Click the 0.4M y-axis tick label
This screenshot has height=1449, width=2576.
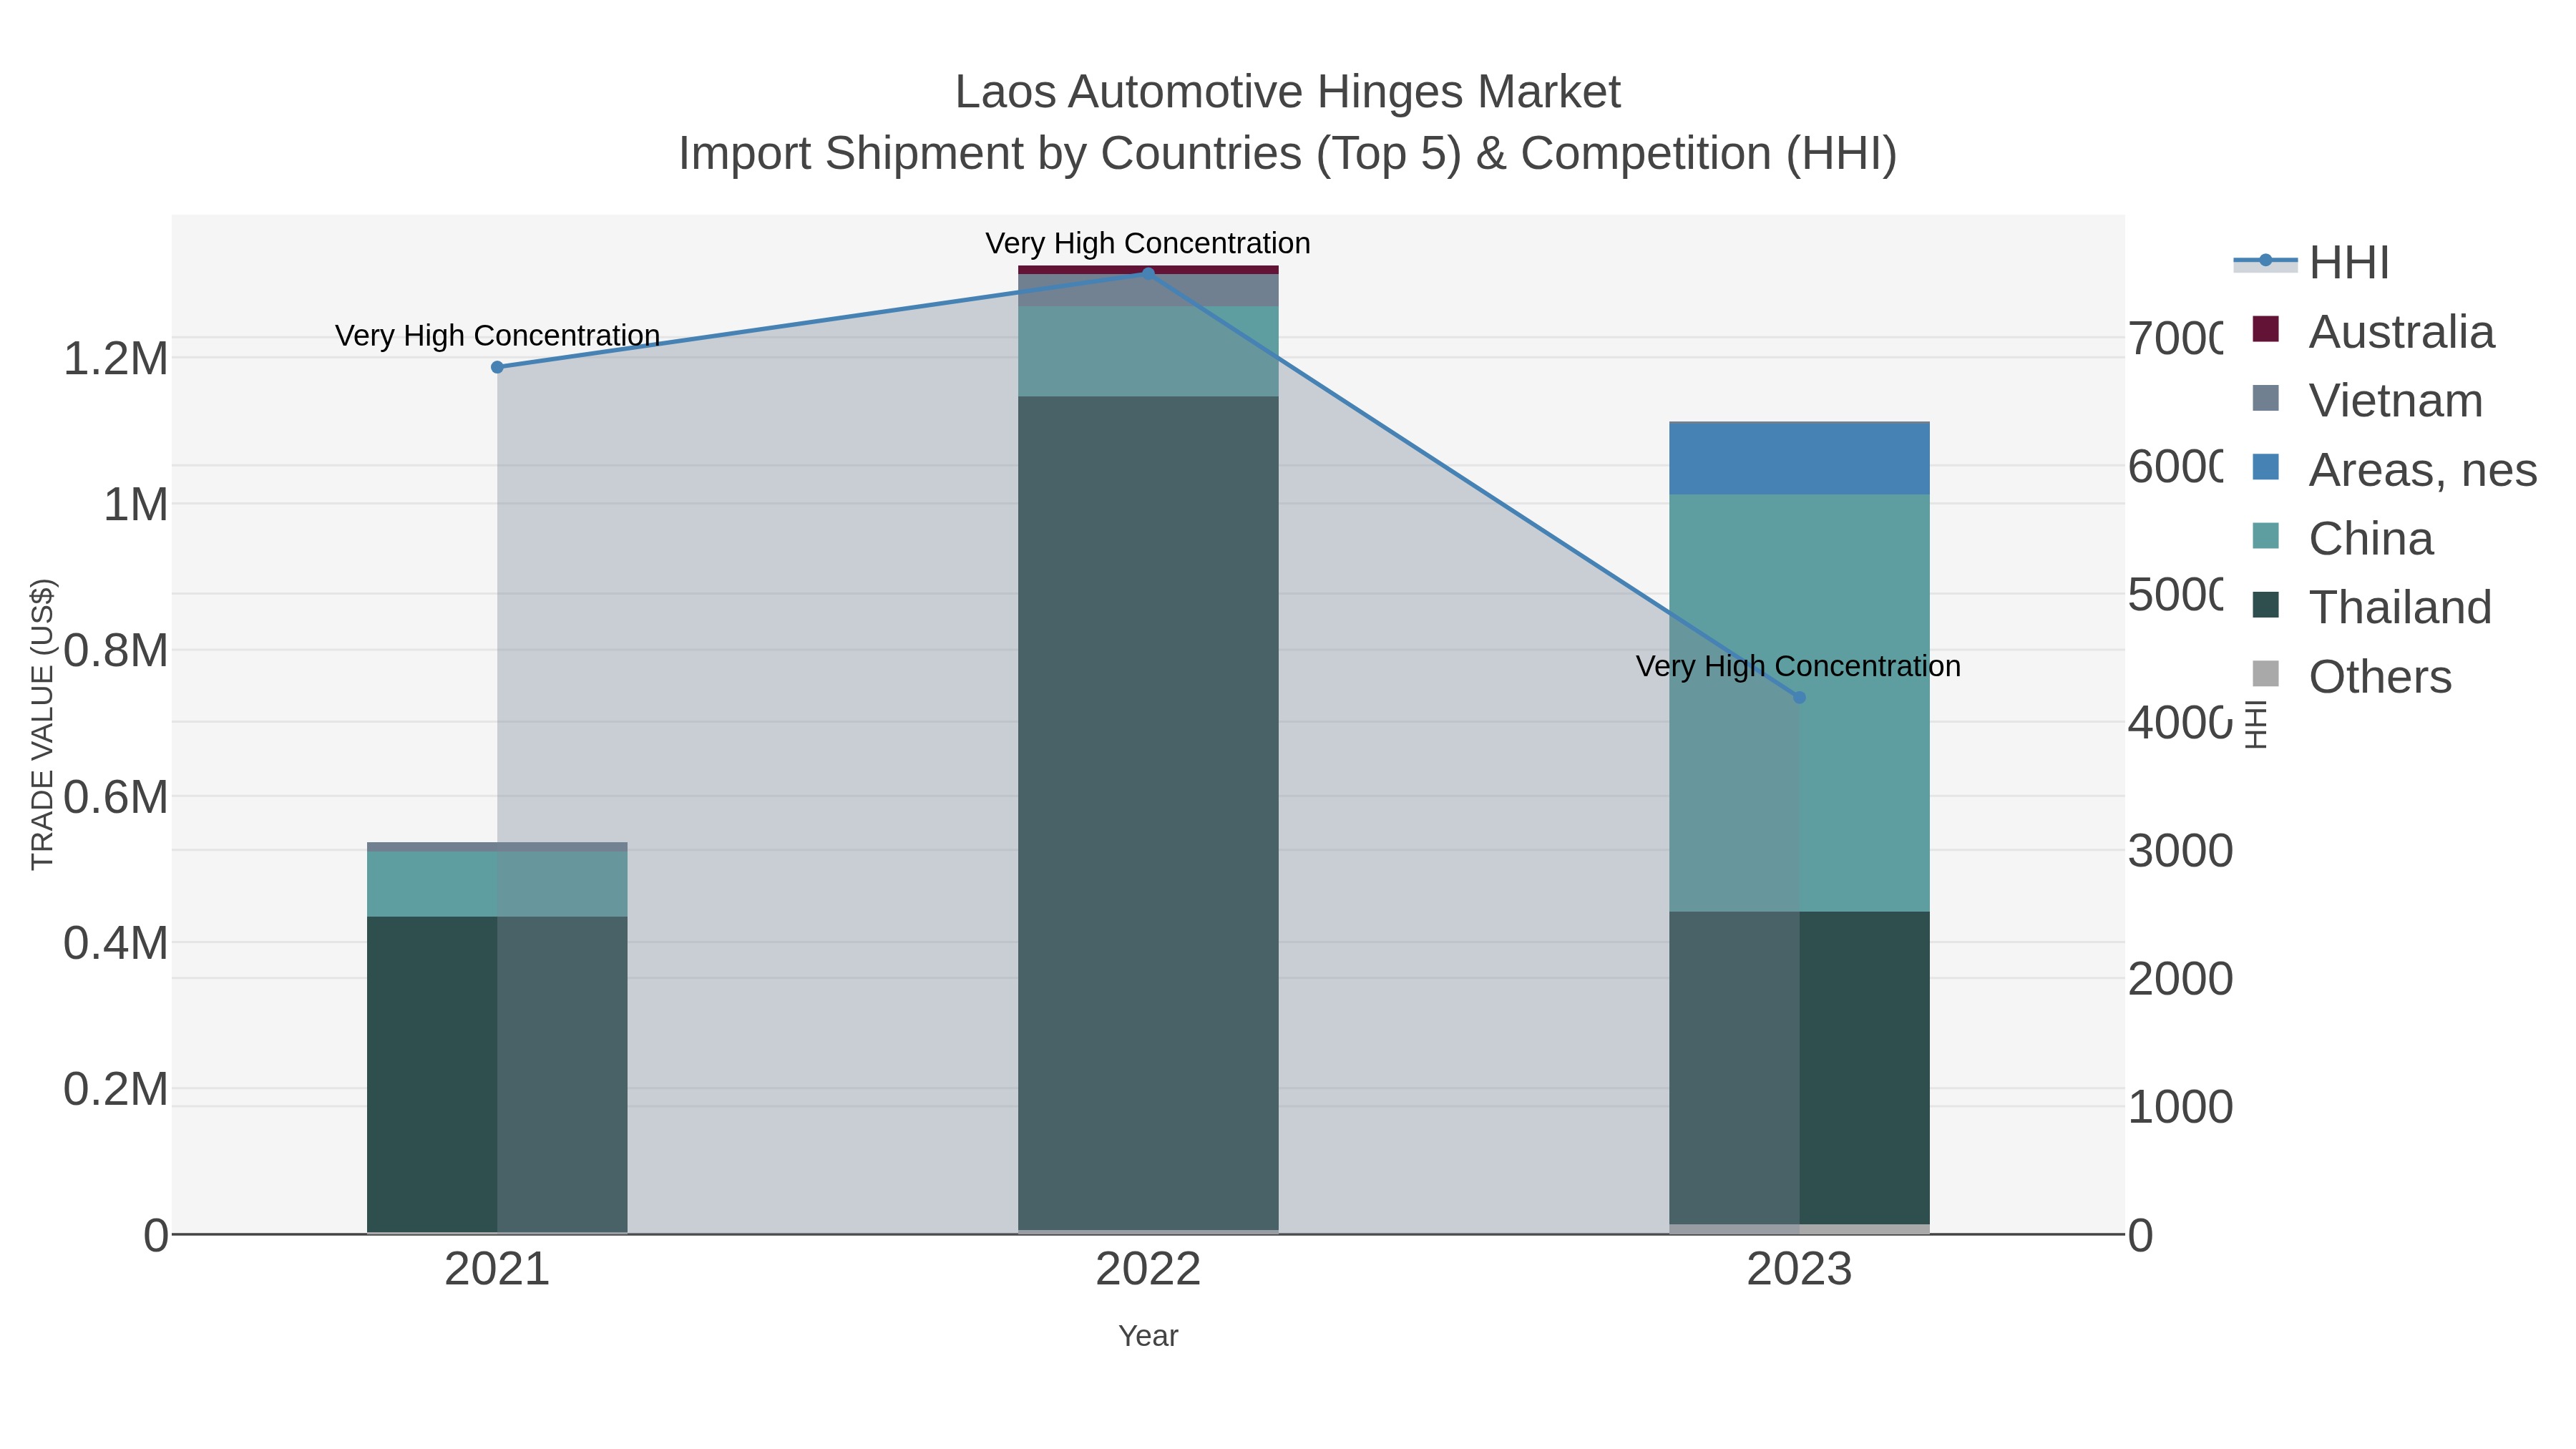click(x=116, y=943)
